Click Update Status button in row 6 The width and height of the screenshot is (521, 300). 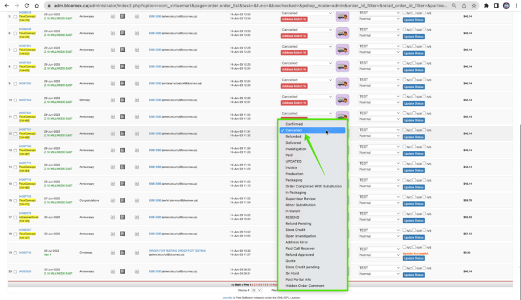point(414,36)
